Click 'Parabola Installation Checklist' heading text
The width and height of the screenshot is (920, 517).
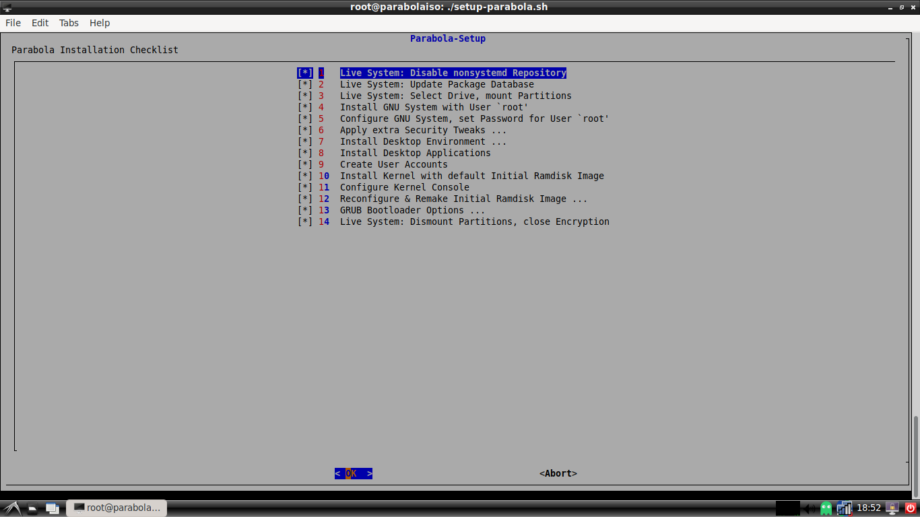point(95,50)
